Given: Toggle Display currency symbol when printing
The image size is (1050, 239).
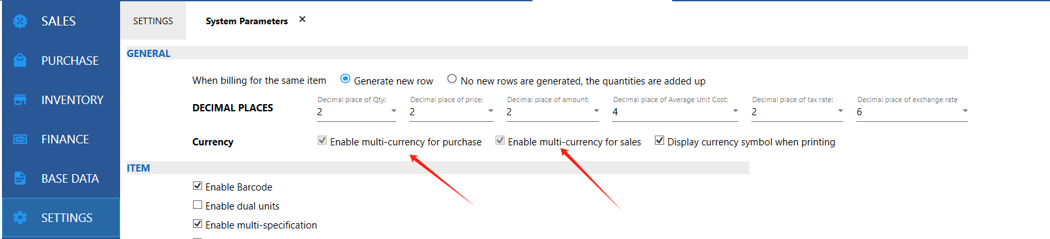Looking at the screenshot, I should click(660, 140).
